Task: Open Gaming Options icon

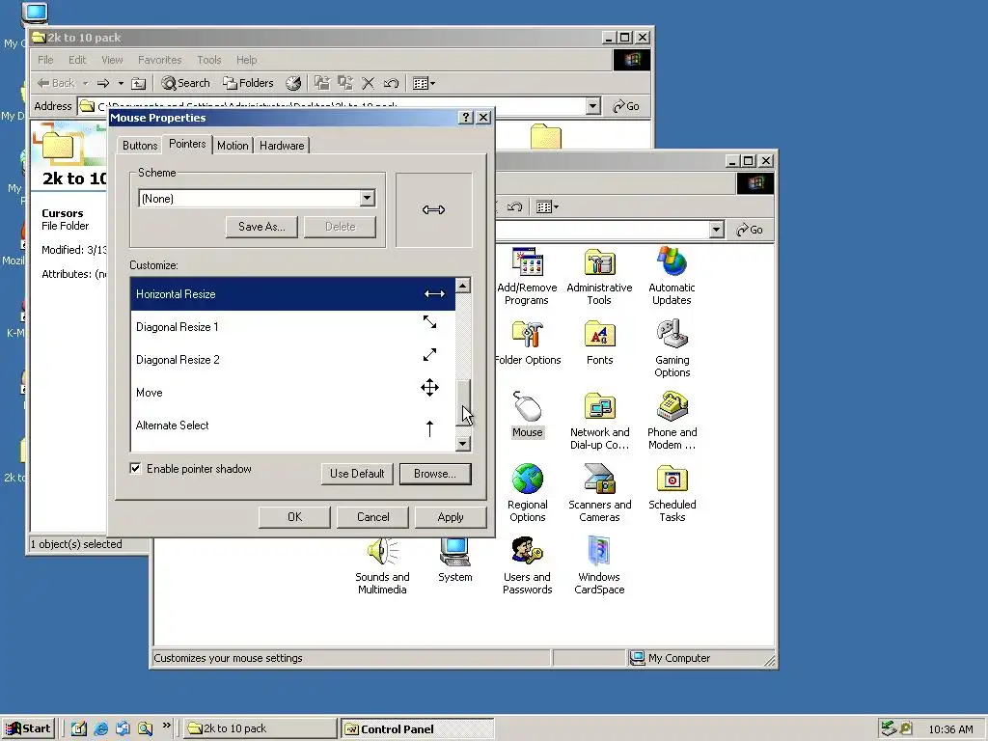Action: pos(672,348)
